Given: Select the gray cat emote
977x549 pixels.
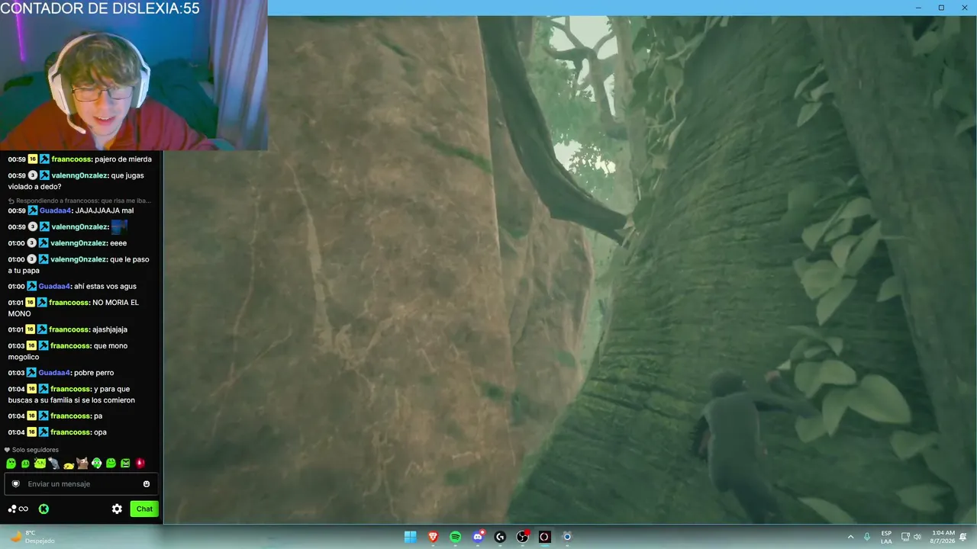Looking at the screenshot, I should click(x=54, y=463).
